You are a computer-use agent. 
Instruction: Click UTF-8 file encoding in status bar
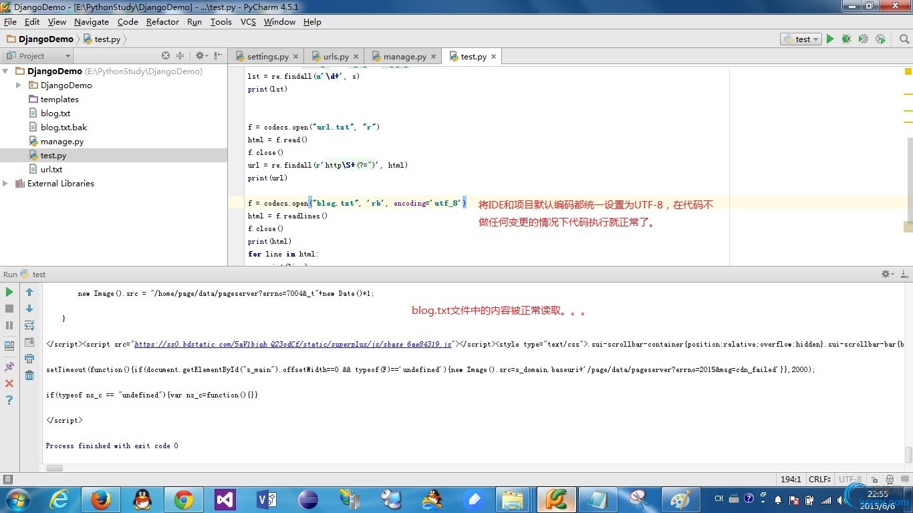pyautogui.click(x=852, y=480)
